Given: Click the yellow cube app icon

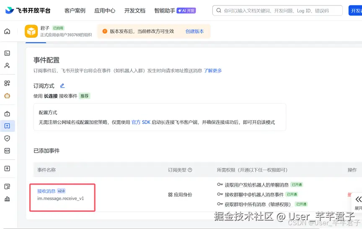Looking at the screenshot, I should (31, 31).
